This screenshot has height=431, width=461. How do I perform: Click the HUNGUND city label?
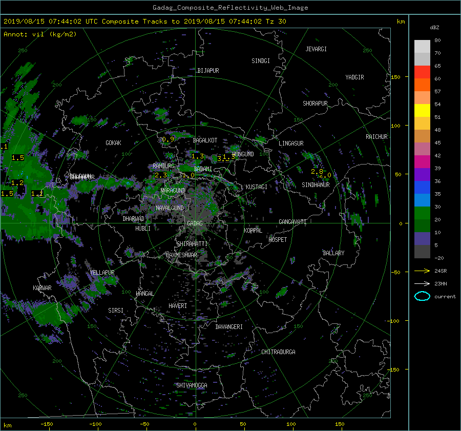pos(243,154)
